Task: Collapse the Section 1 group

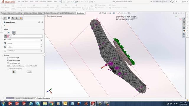Action: click(43, 29)
